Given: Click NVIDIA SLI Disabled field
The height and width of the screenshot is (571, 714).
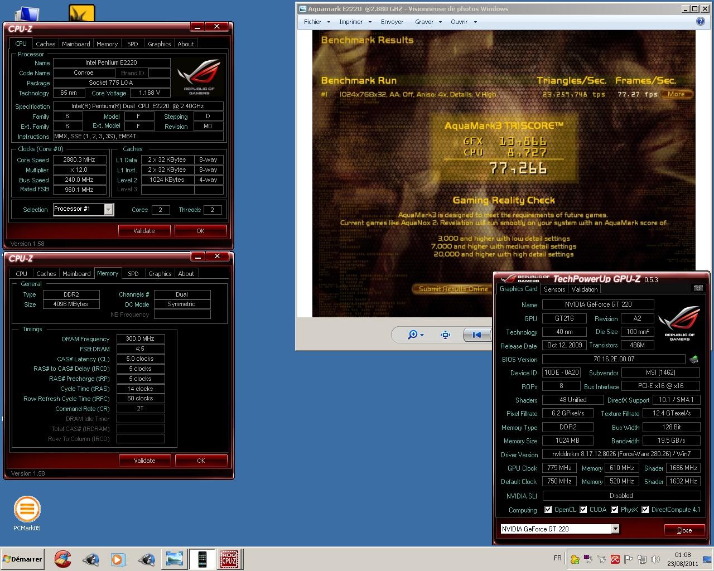Looking at the screenshot, I should tap(621, 496).
